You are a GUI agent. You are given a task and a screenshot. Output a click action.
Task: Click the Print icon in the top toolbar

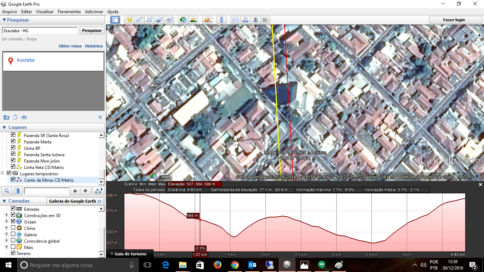pyautogui.click(x=245, y=20)
